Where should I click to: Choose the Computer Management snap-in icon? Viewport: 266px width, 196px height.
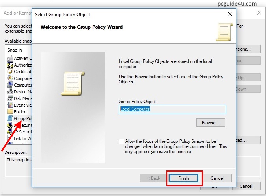(x=10, y=85)
